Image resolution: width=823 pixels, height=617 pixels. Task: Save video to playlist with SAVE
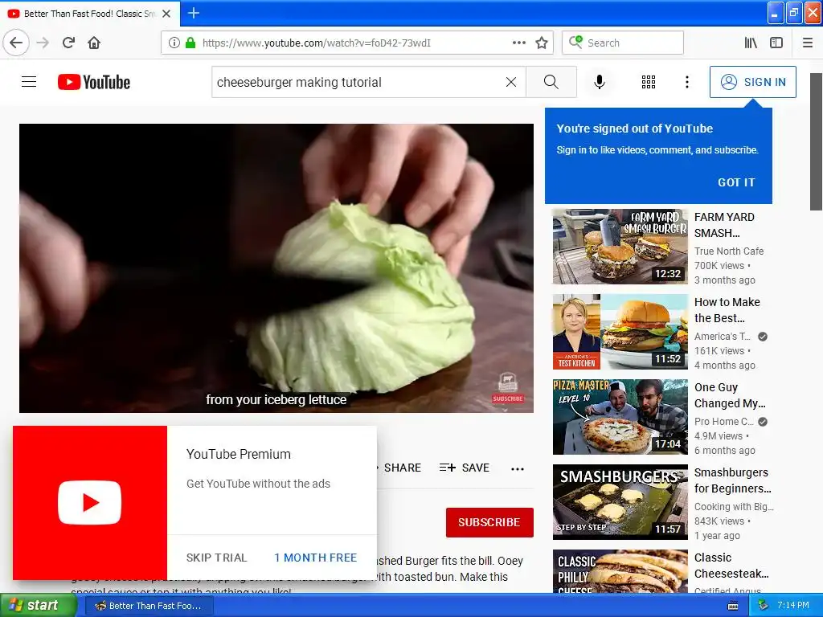pos(465,468)
